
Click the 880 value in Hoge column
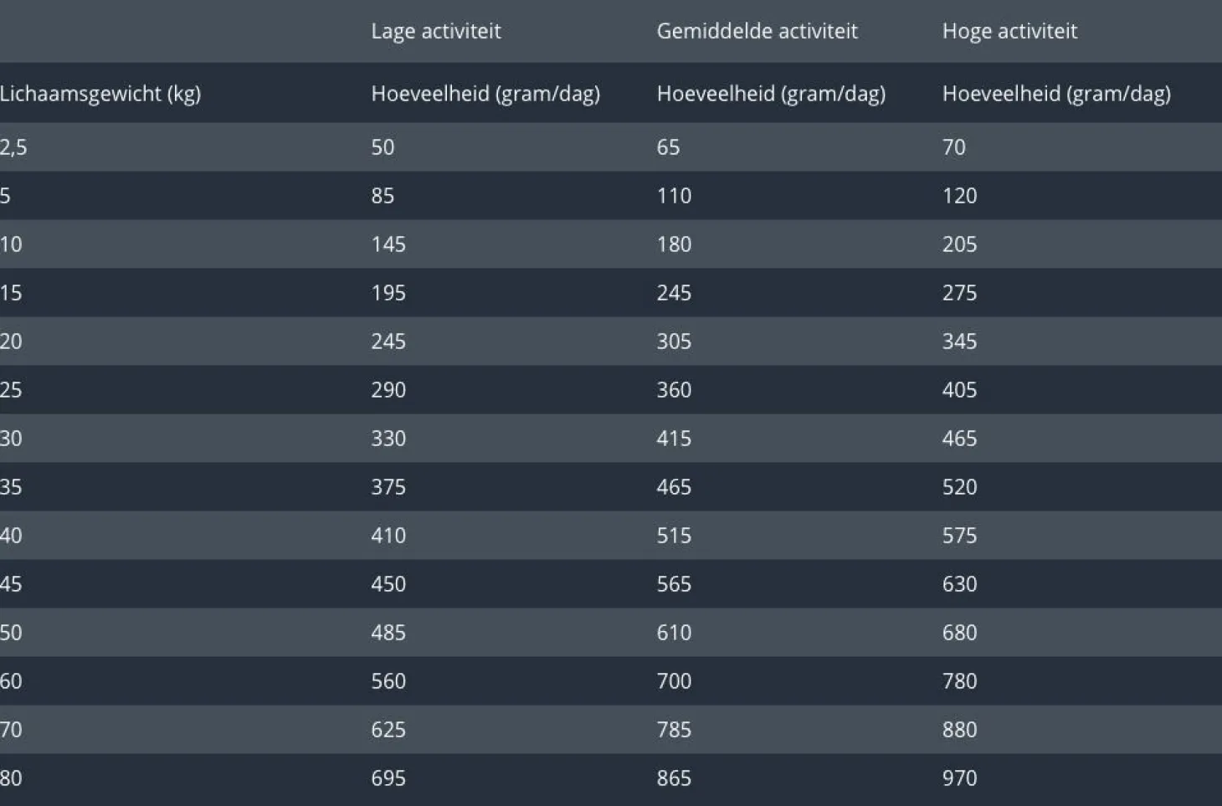[959, 730]
